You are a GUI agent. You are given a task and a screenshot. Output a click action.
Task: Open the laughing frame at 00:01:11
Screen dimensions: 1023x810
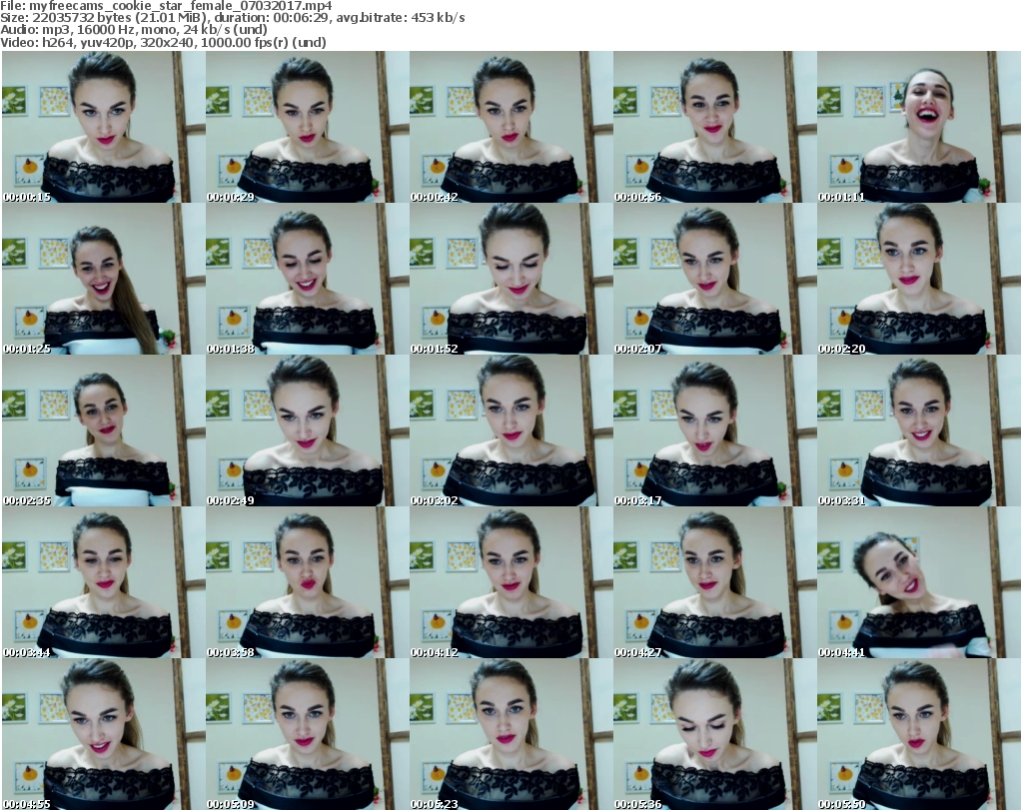point(919,127)
